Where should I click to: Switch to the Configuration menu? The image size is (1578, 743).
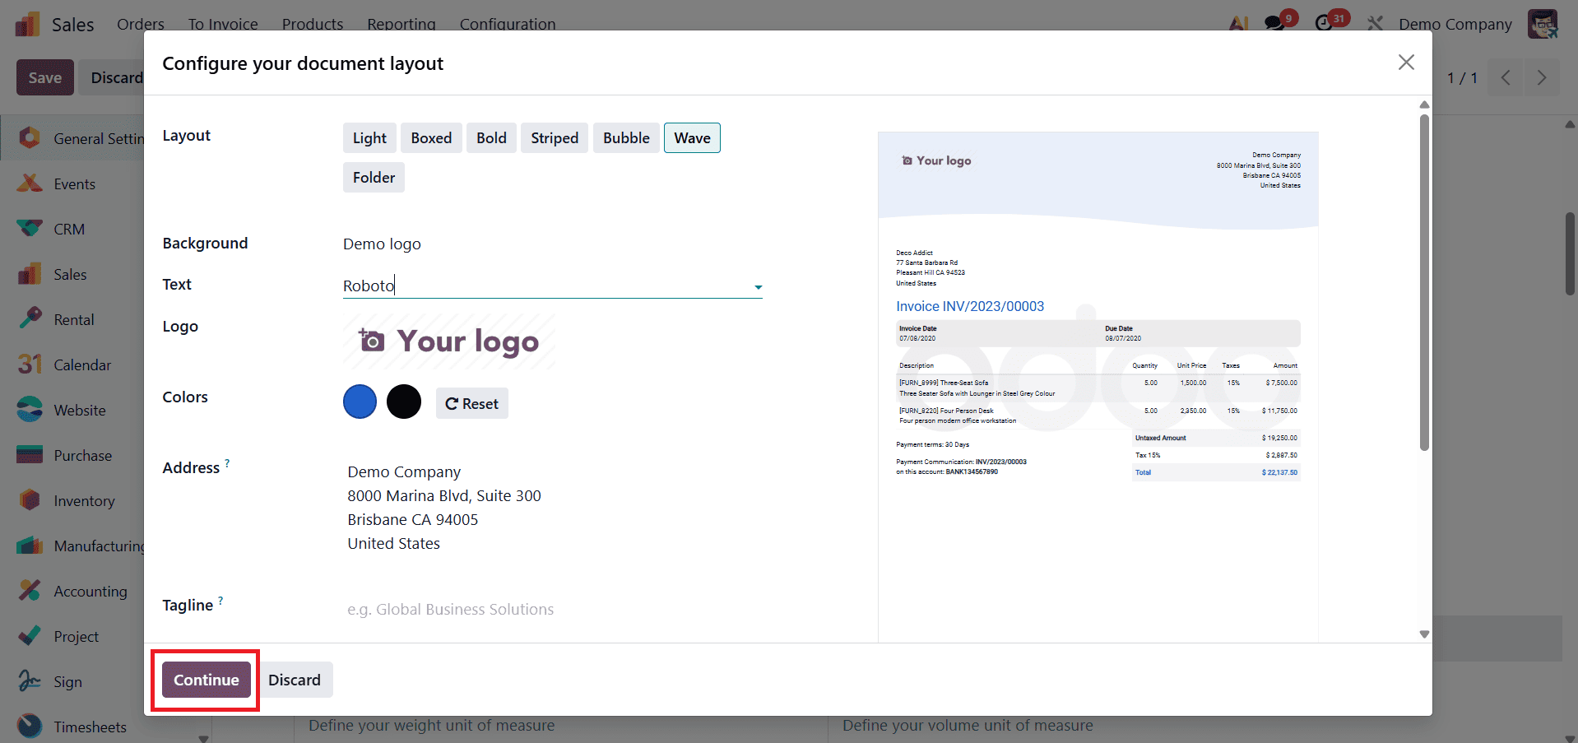tap(507, 24)
